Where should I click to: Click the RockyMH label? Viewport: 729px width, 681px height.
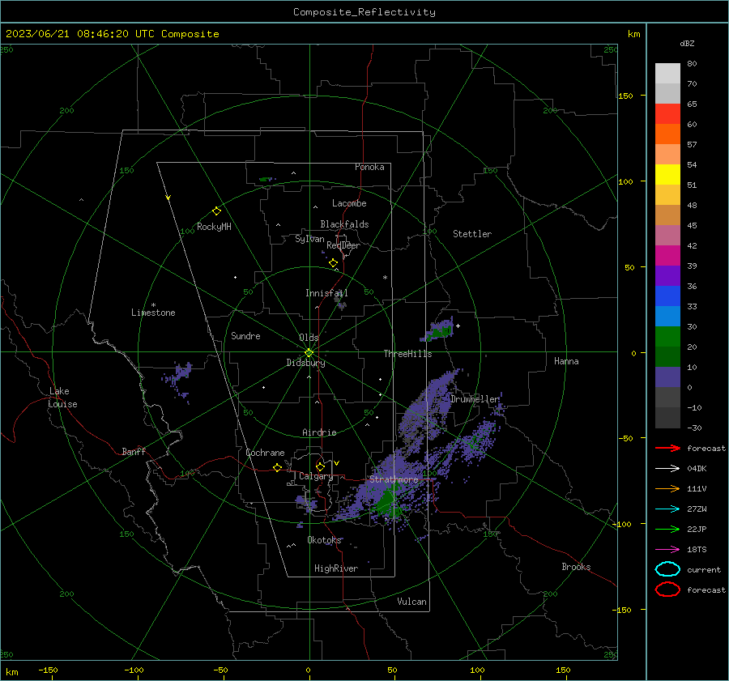click(x=214, y=227)
